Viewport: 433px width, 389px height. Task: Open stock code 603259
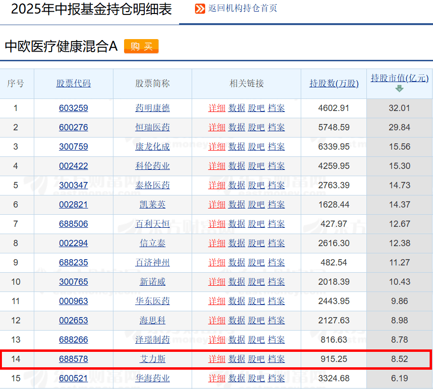[x=73, y=108]
